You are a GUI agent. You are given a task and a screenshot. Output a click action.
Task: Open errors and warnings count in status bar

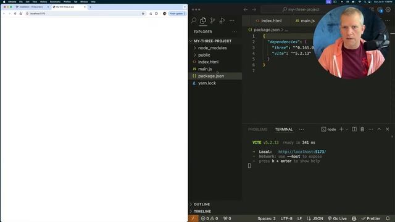coord(209,218)
